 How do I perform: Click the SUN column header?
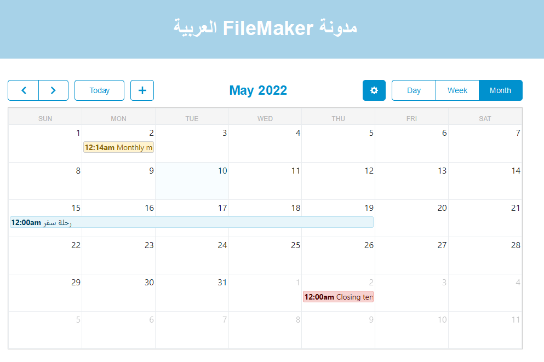click(45, 118)
